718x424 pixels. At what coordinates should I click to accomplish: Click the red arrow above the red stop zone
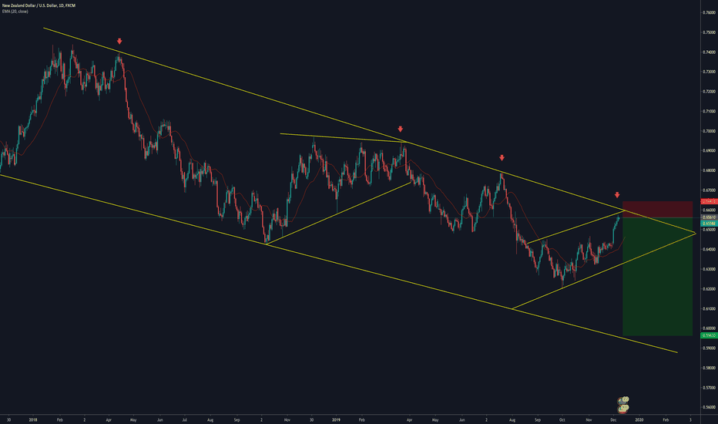pos(617,195)
